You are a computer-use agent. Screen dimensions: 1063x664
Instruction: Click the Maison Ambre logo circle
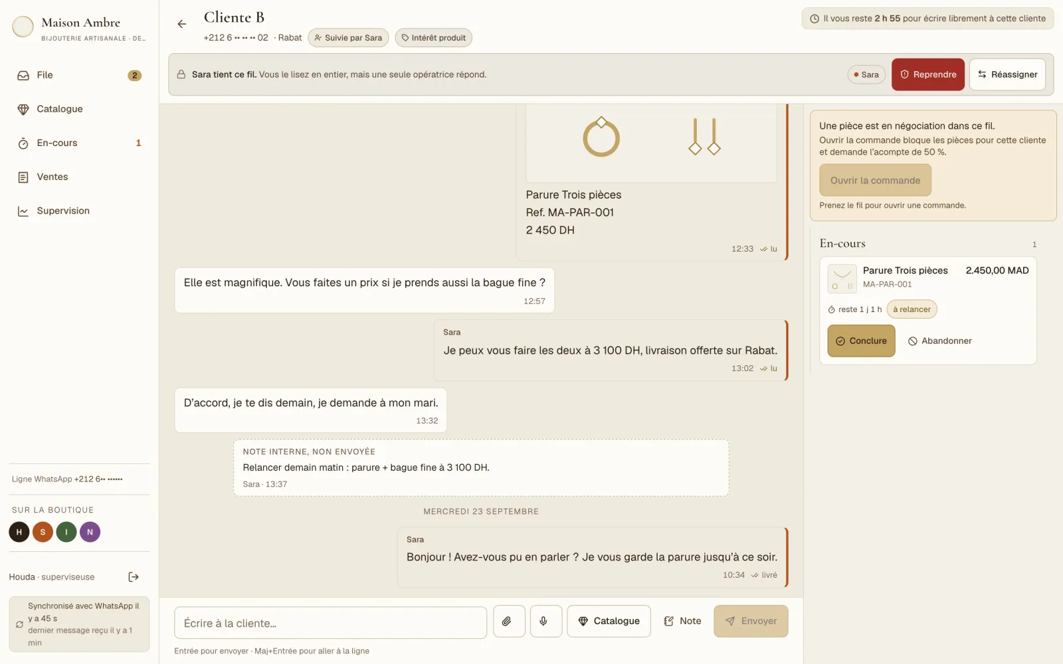tap(23, 27)
